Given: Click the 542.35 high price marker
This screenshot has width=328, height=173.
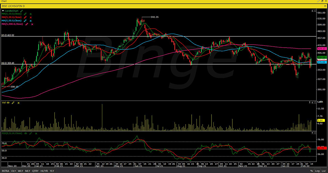Looking at the screenshot, I should pos(155,17).
